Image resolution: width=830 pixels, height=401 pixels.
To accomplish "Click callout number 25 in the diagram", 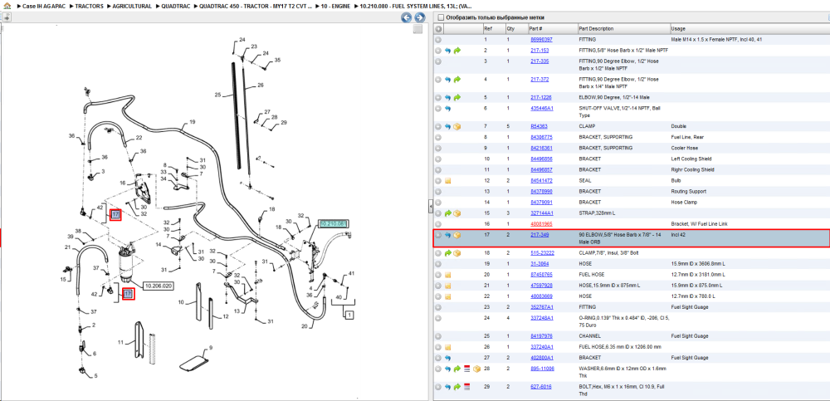I will (217, 95).
